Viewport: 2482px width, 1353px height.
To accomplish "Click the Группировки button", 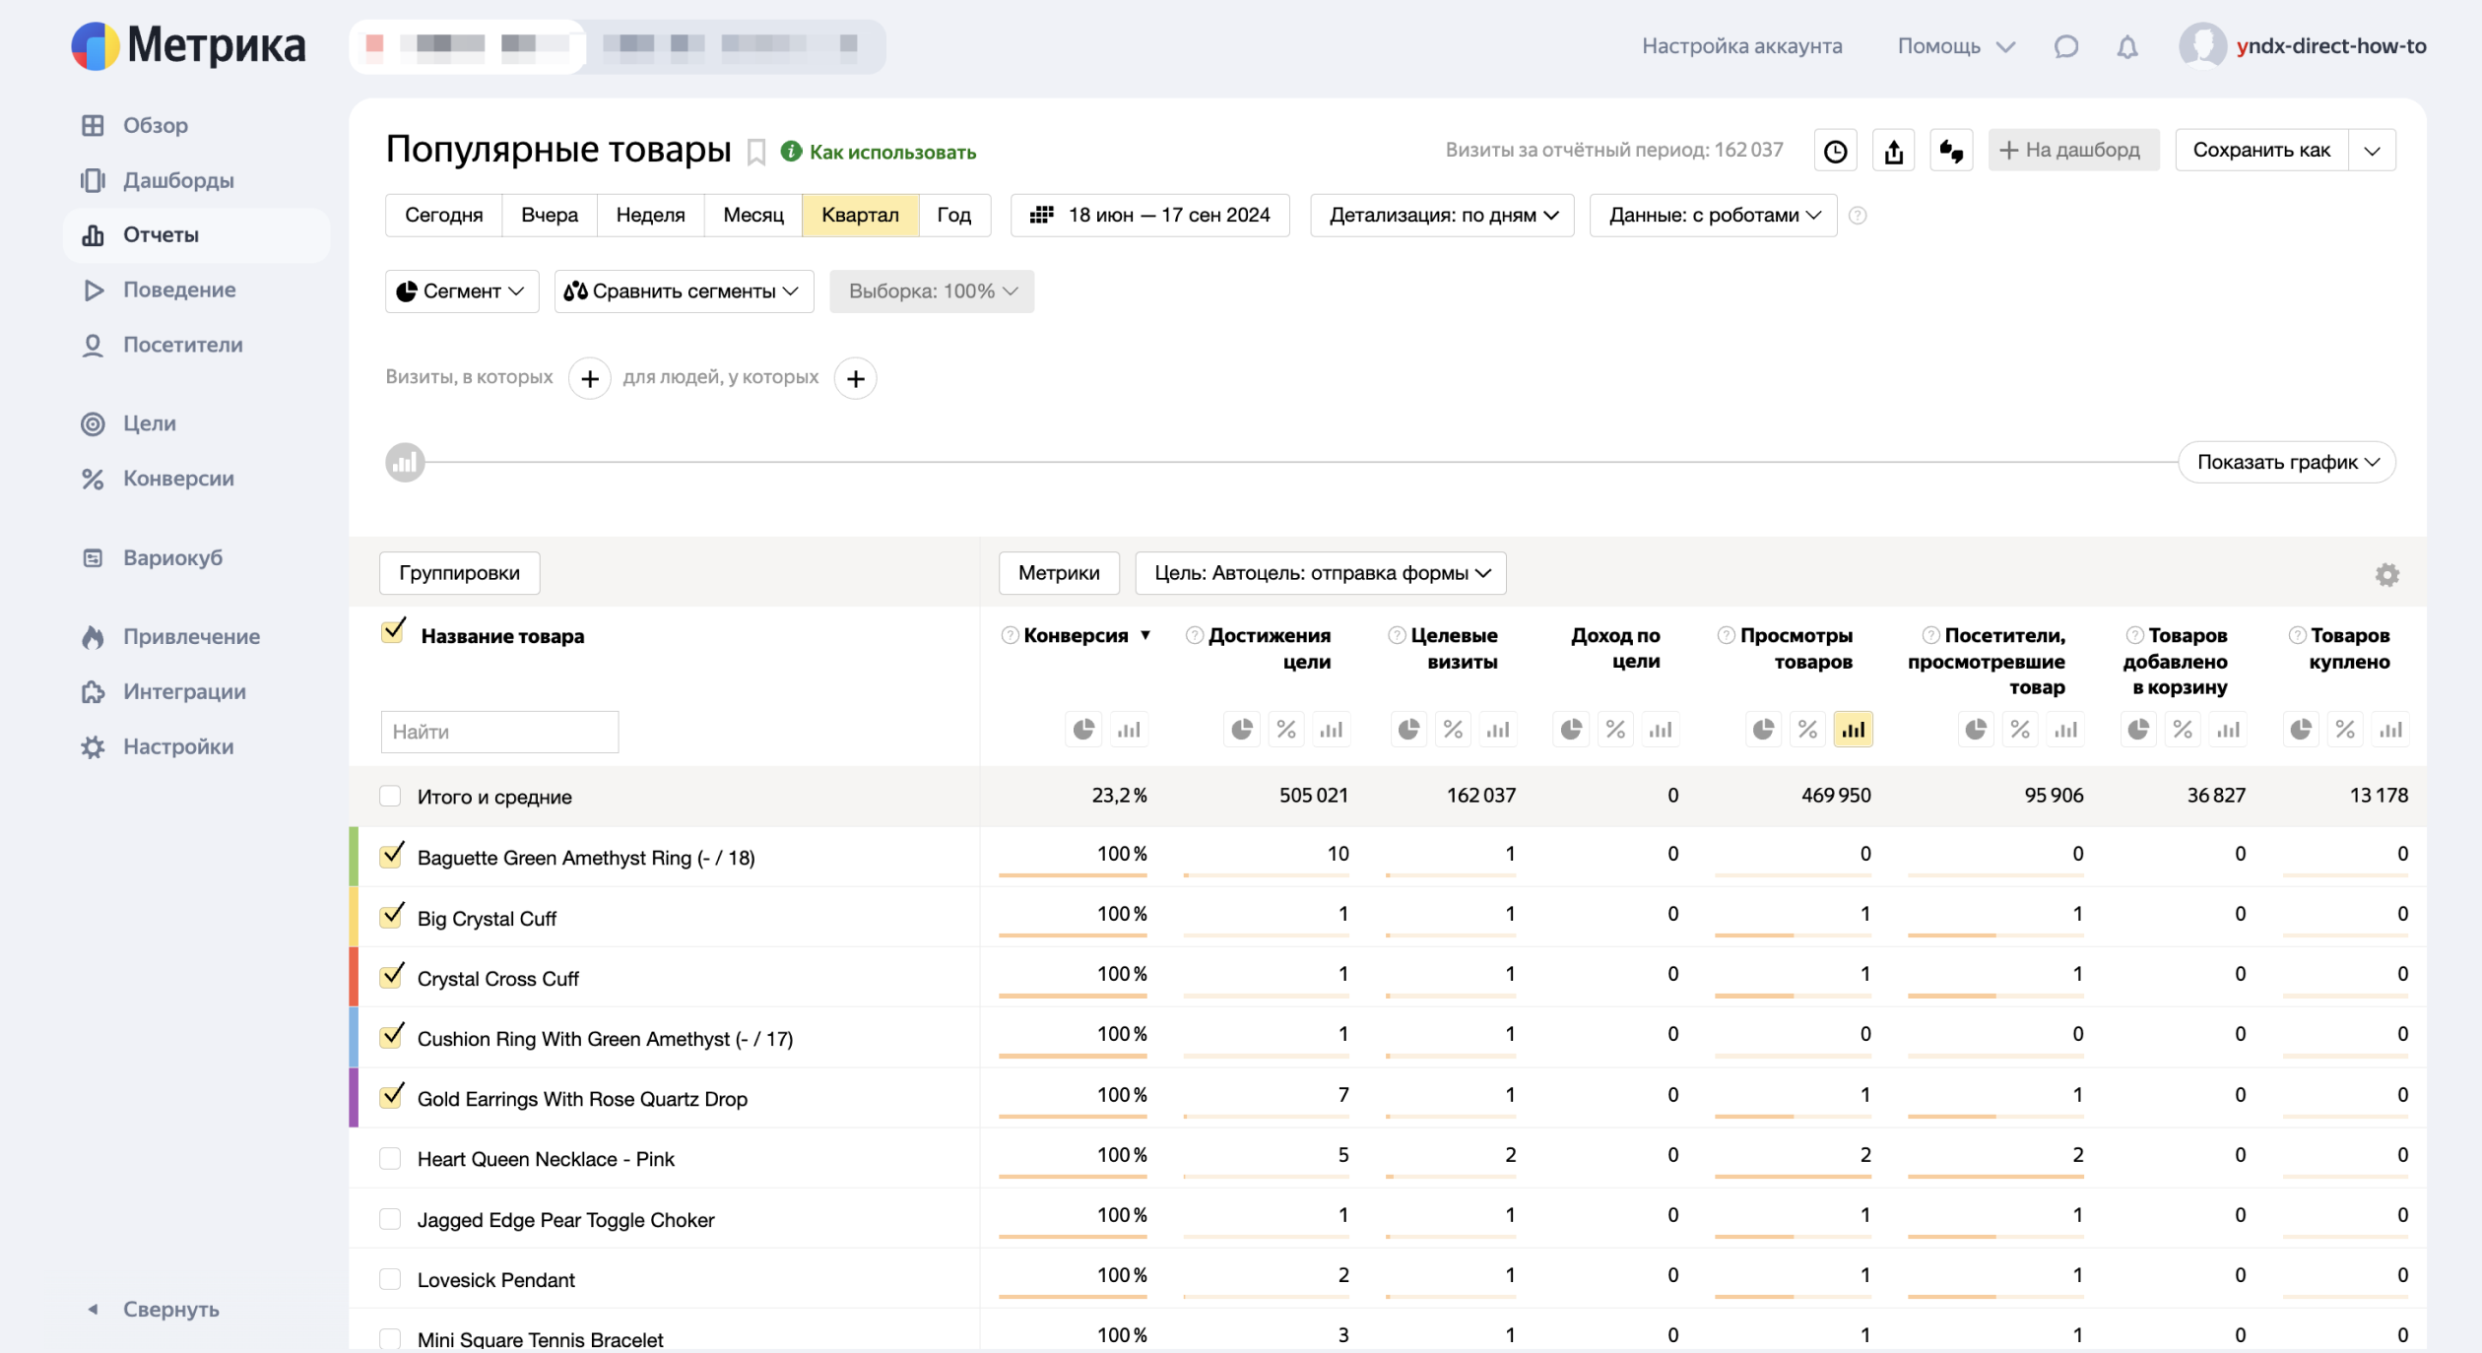I will click(459, 573).
